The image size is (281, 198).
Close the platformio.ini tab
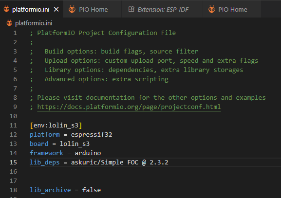(x=56, y=9)
